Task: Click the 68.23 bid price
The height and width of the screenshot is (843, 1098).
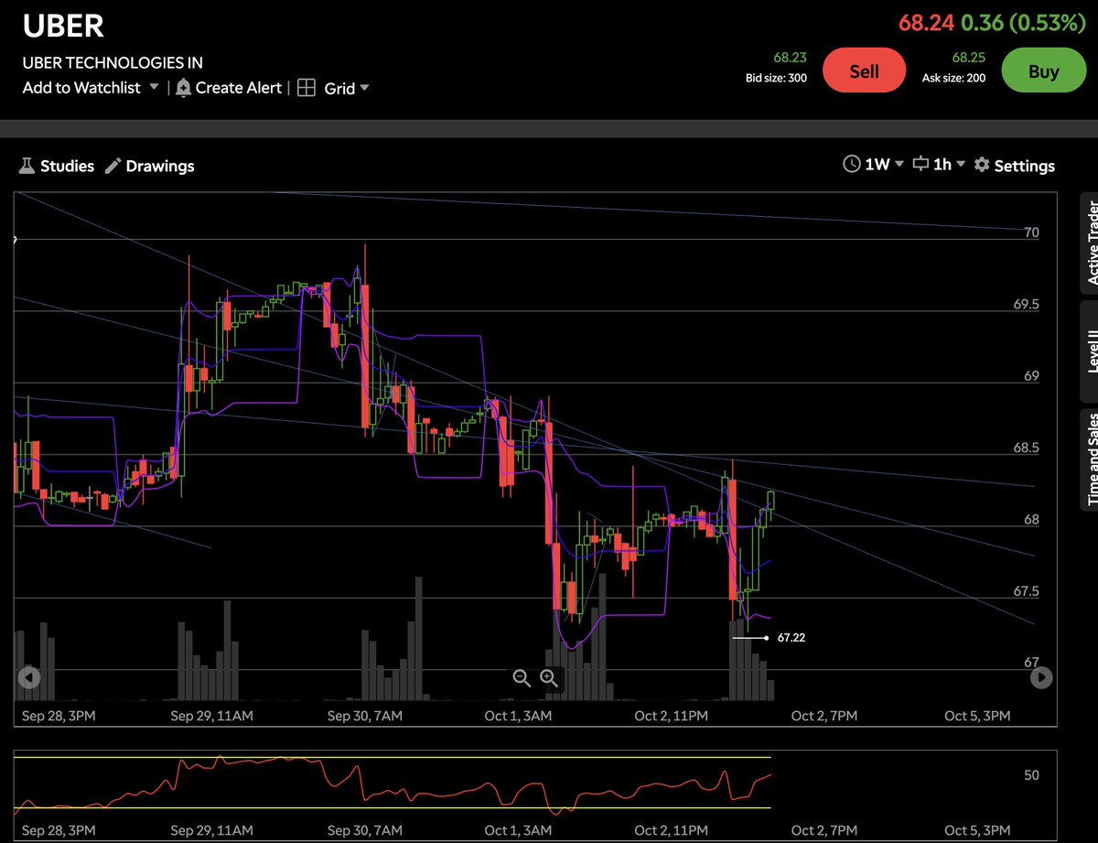Action: click(x=790, y=57)
